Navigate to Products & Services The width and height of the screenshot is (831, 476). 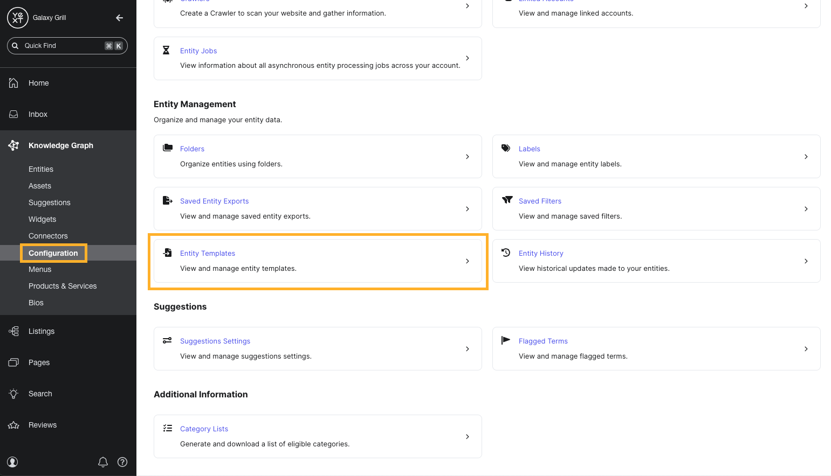(63, 286)
